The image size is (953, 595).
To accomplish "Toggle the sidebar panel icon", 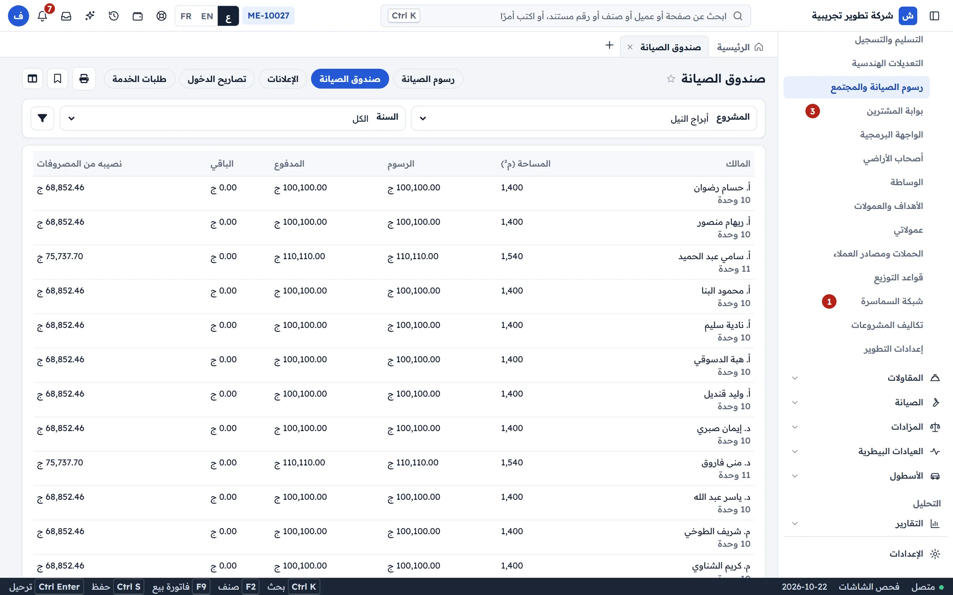I will [x=934, y=16].
